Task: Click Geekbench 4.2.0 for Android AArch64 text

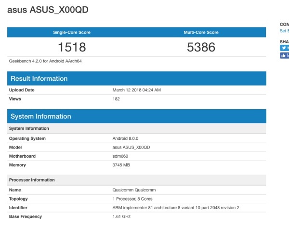Action: coord(45,61)
